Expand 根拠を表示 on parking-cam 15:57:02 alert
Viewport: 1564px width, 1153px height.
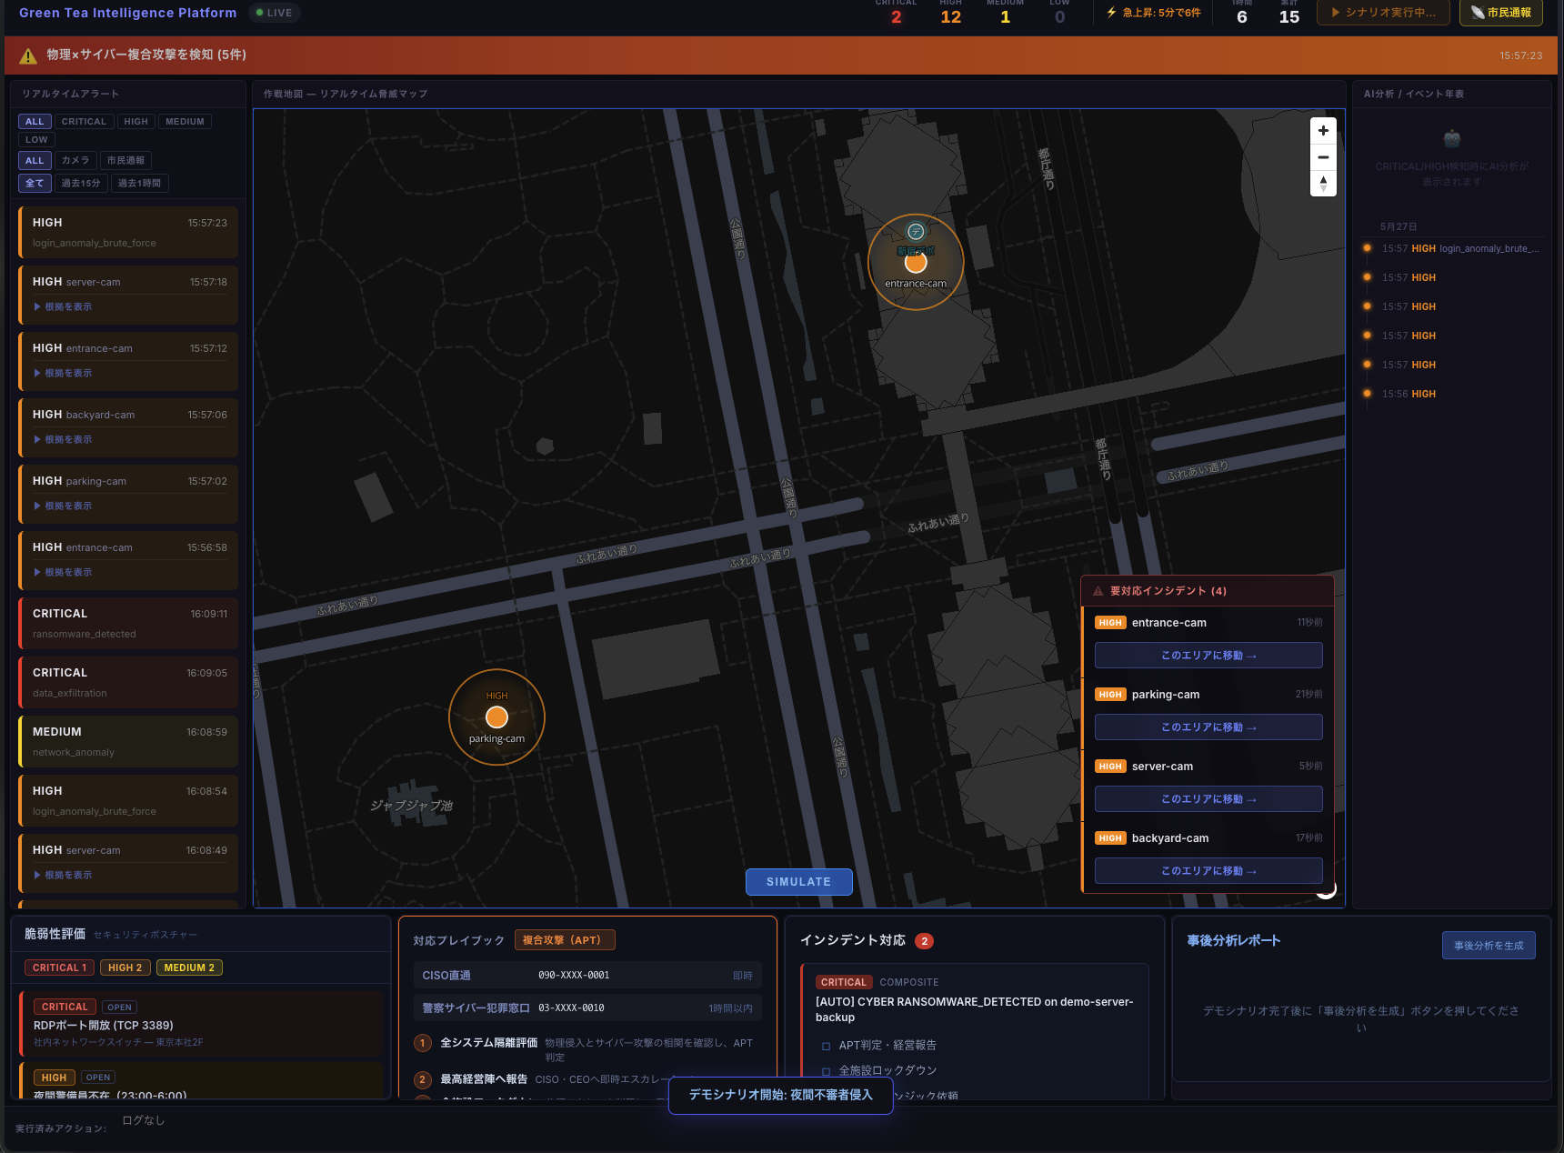[63, 506]
